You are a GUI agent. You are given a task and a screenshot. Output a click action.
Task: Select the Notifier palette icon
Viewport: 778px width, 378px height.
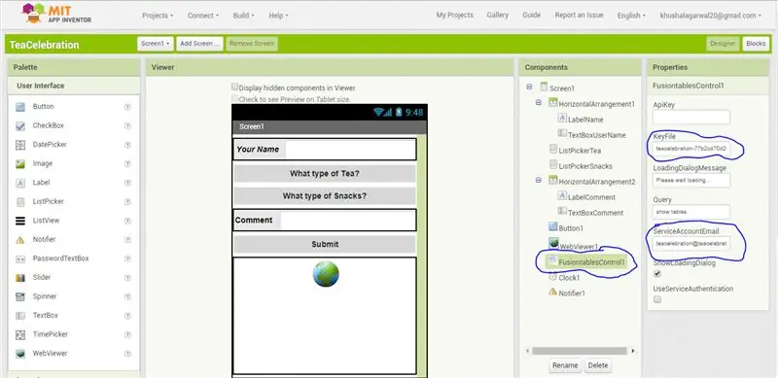click(20, 240)
